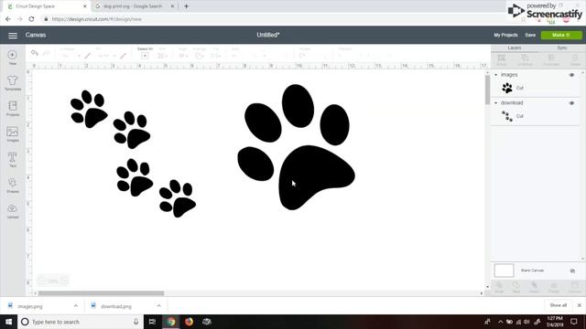
Task: Open the download.png download options chevron
Action: tap(158, 306)
